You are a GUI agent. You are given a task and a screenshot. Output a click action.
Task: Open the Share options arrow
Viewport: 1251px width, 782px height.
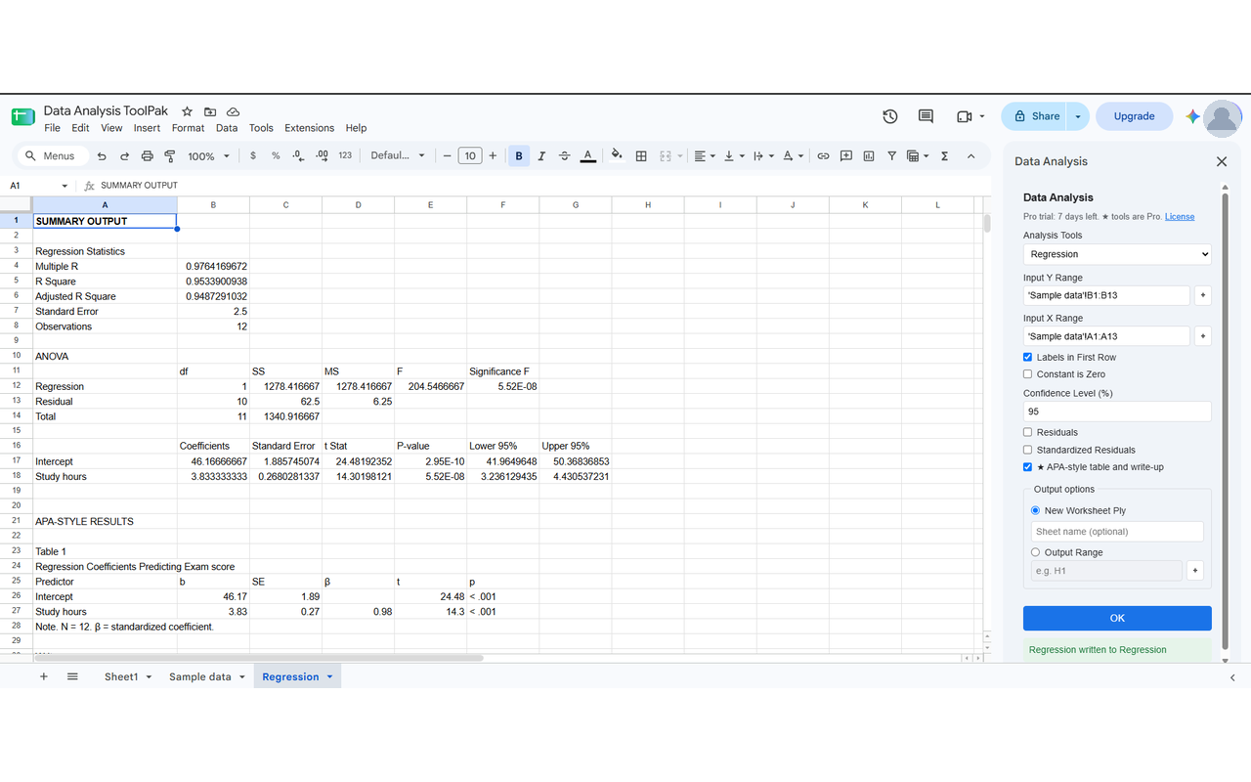click(1078, 116)
